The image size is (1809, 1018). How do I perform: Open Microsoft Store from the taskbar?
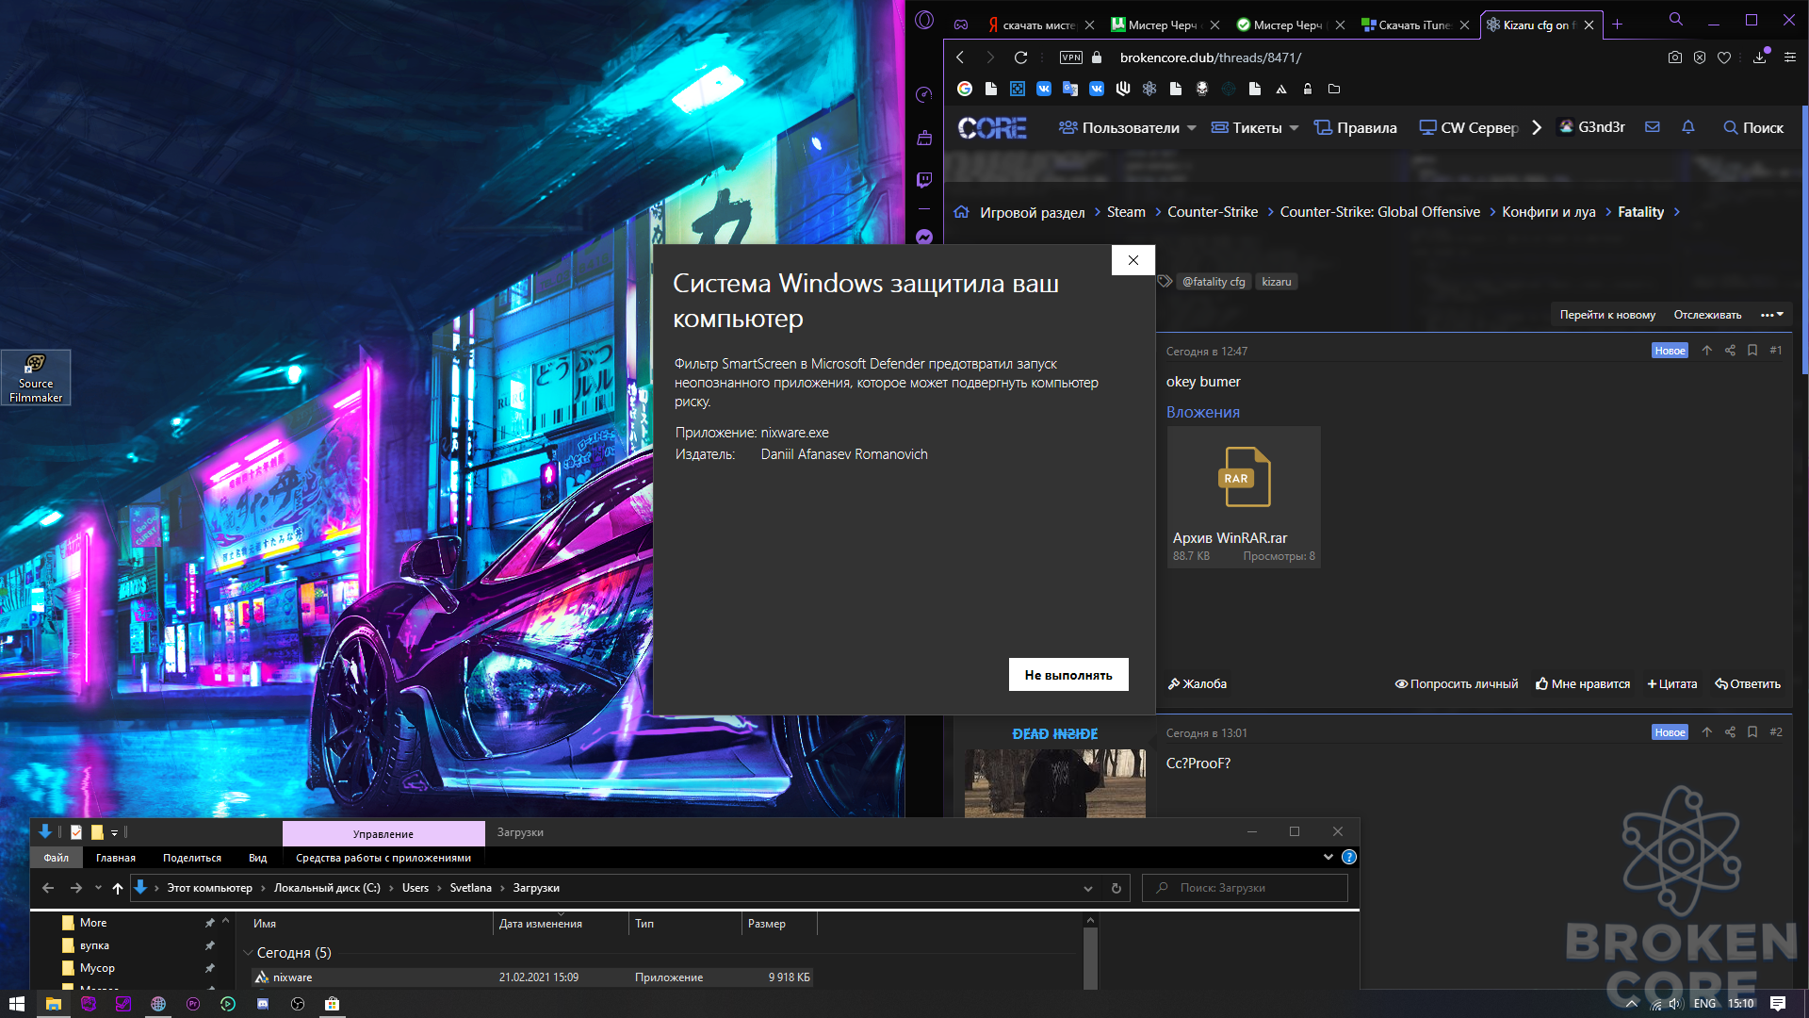coord(332,1004)
